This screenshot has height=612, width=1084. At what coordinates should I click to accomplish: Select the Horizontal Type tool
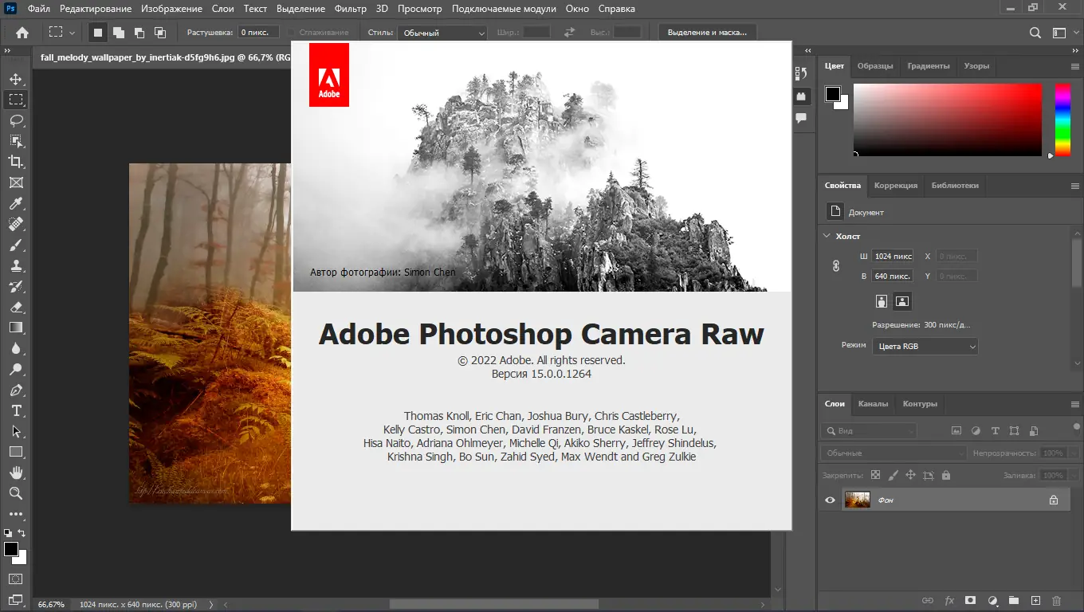coord(15,410)
